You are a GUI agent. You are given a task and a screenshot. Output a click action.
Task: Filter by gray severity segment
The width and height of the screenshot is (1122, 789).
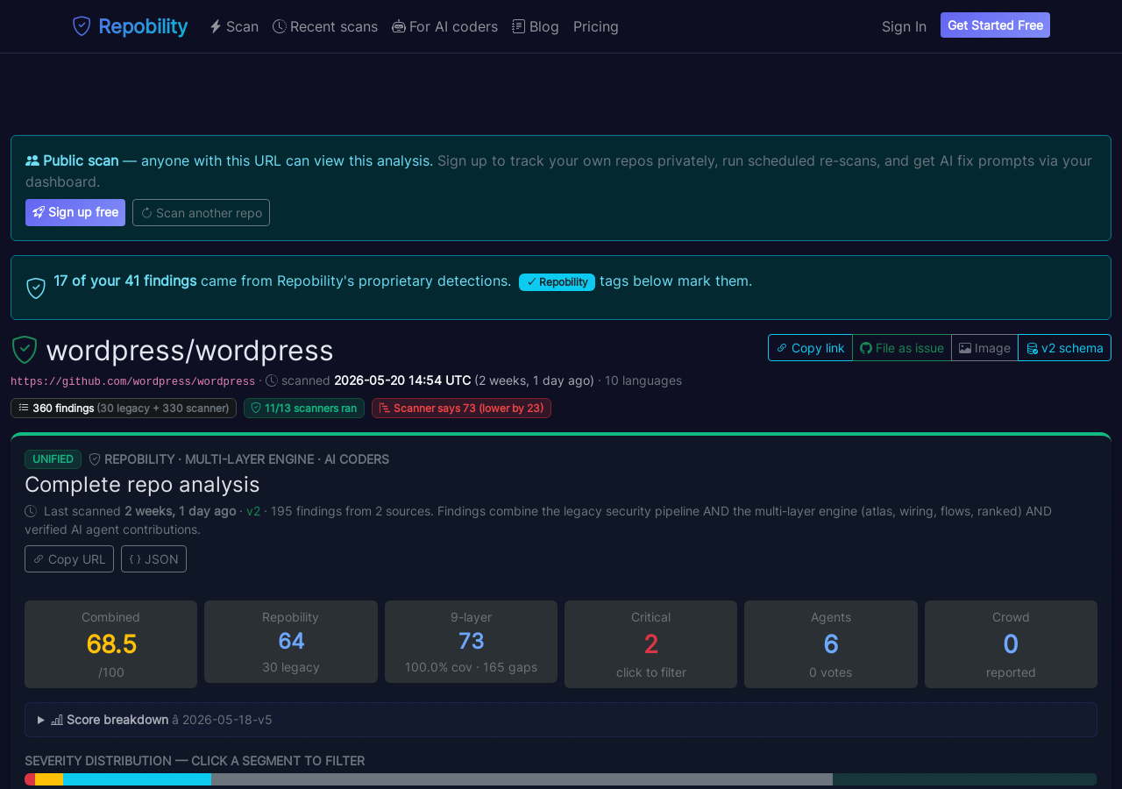(x=522, y=779)
